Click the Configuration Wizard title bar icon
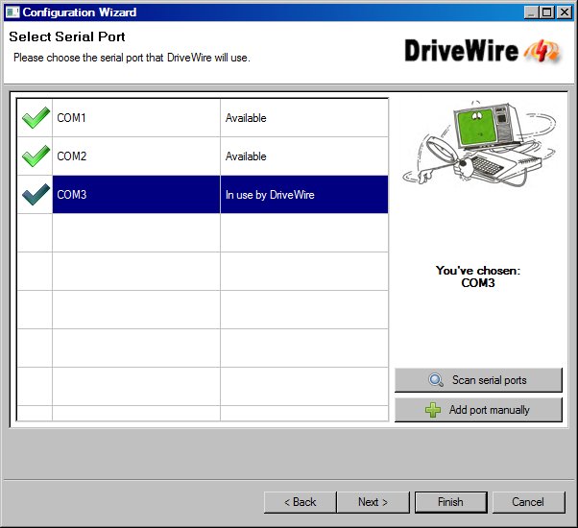The height and width of the screenshot is (528, 578). [12, 12]
